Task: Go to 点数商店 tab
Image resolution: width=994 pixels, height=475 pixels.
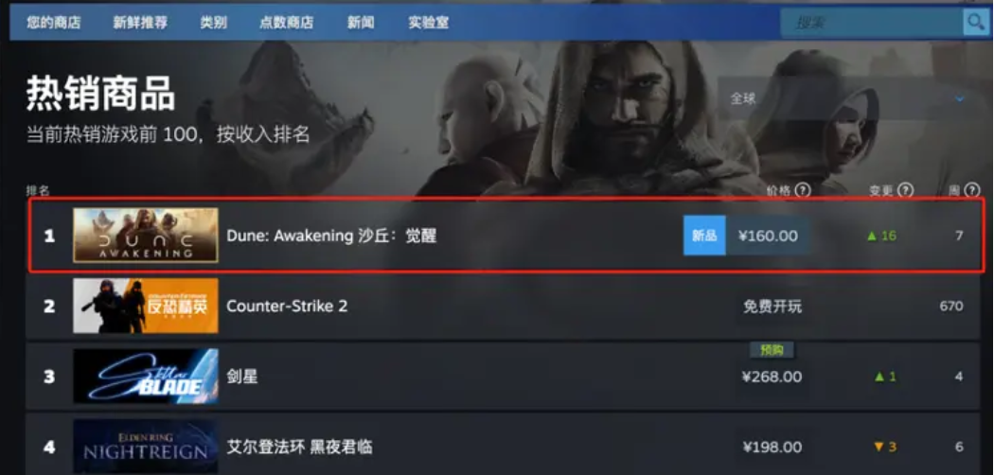Action: [287, 24]
